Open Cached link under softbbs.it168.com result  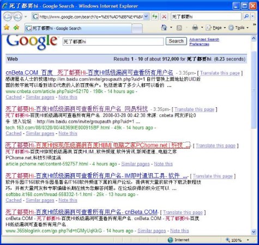(14, 200)
